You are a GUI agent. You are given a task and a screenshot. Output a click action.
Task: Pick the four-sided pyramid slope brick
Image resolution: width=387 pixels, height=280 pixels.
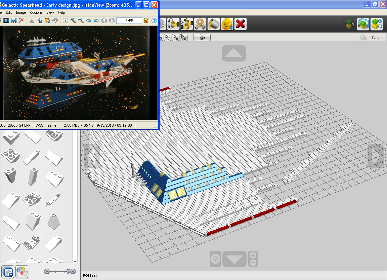click(x=53, y=222)
